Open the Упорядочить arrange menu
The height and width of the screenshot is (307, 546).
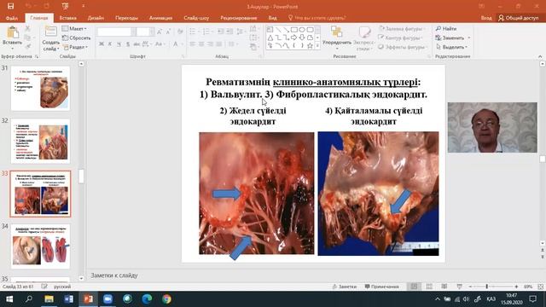click(337, 38)
